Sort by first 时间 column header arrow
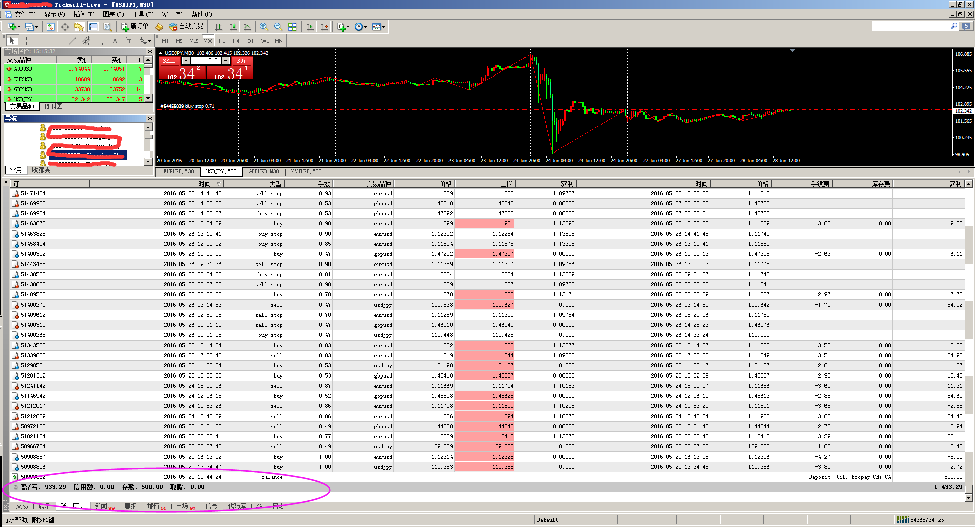Image resolution: width=975 pixels, height=527 pixels. click(x=218, y=184)
